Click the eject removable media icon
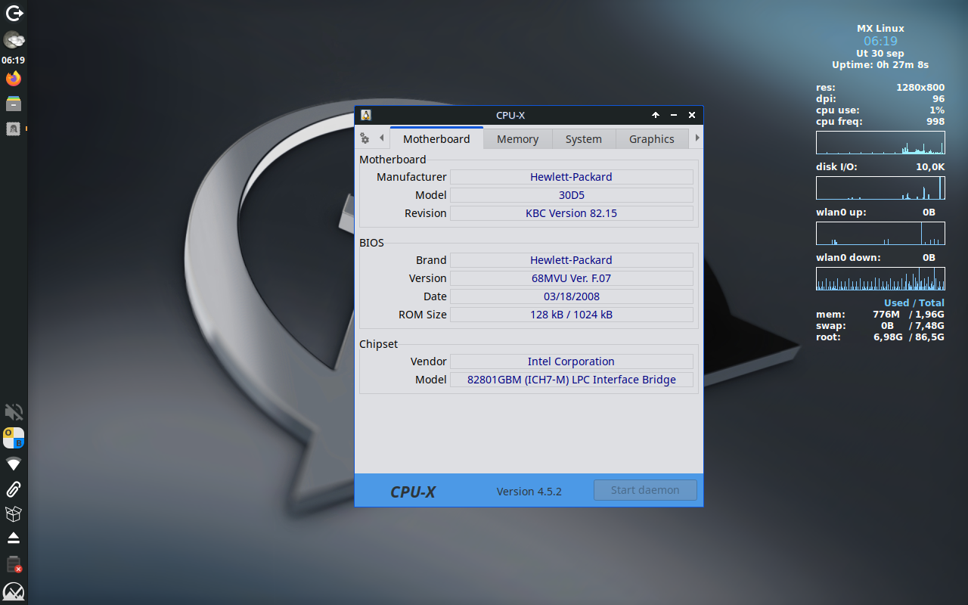968x605 pixels. coord(14,538)
